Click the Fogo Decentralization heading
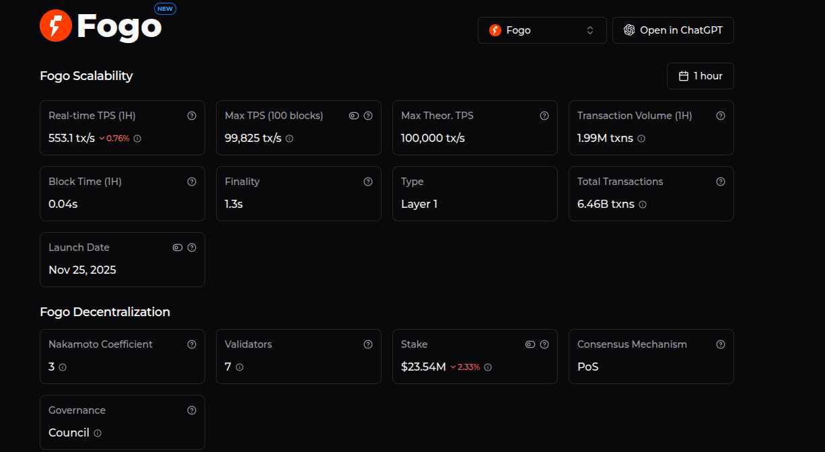Viewport: 825px width, 452px height. [x=105, y=312]
